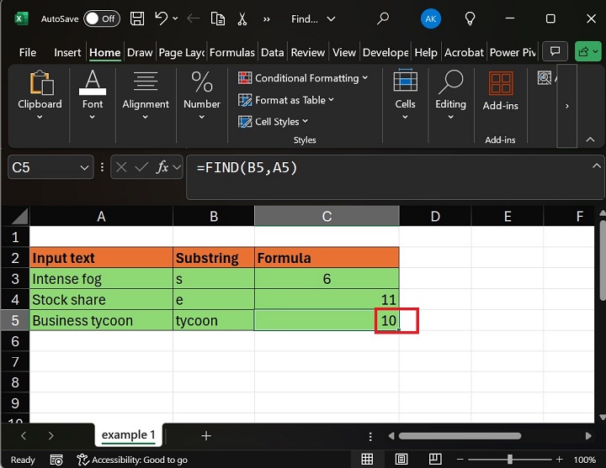Click the Cut scissors icon
The width and height of the screenshot is (606, 468).
click(243, 18)
